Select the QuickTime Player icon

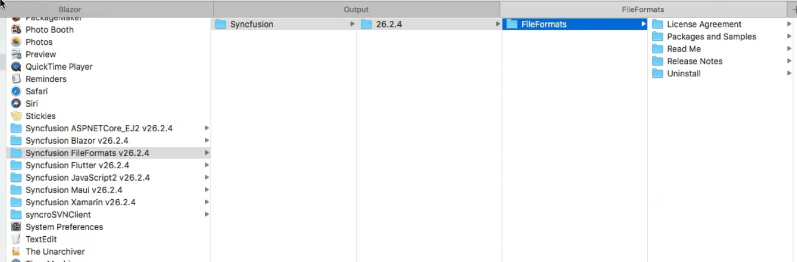[x=16, y=67]
